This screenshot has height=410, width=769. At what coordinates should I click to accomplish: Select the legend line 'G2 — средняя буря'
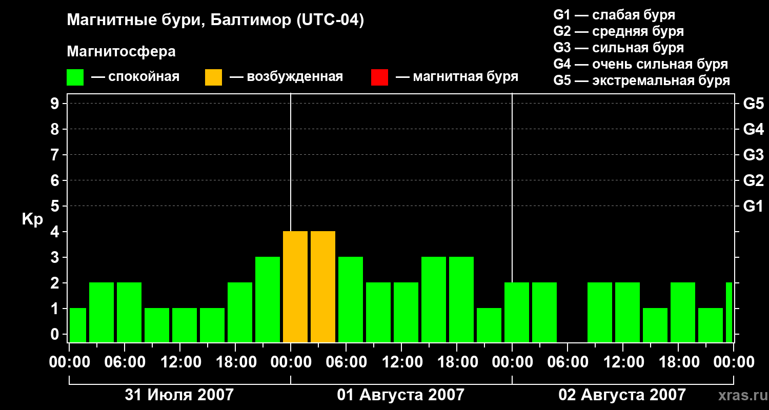tap(619, 31)
